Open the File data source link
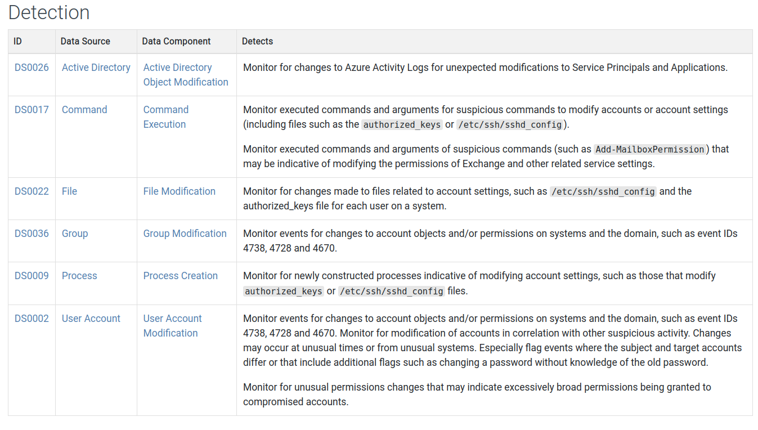The width and height of the screenshot is (758, 430). [69, 191]
